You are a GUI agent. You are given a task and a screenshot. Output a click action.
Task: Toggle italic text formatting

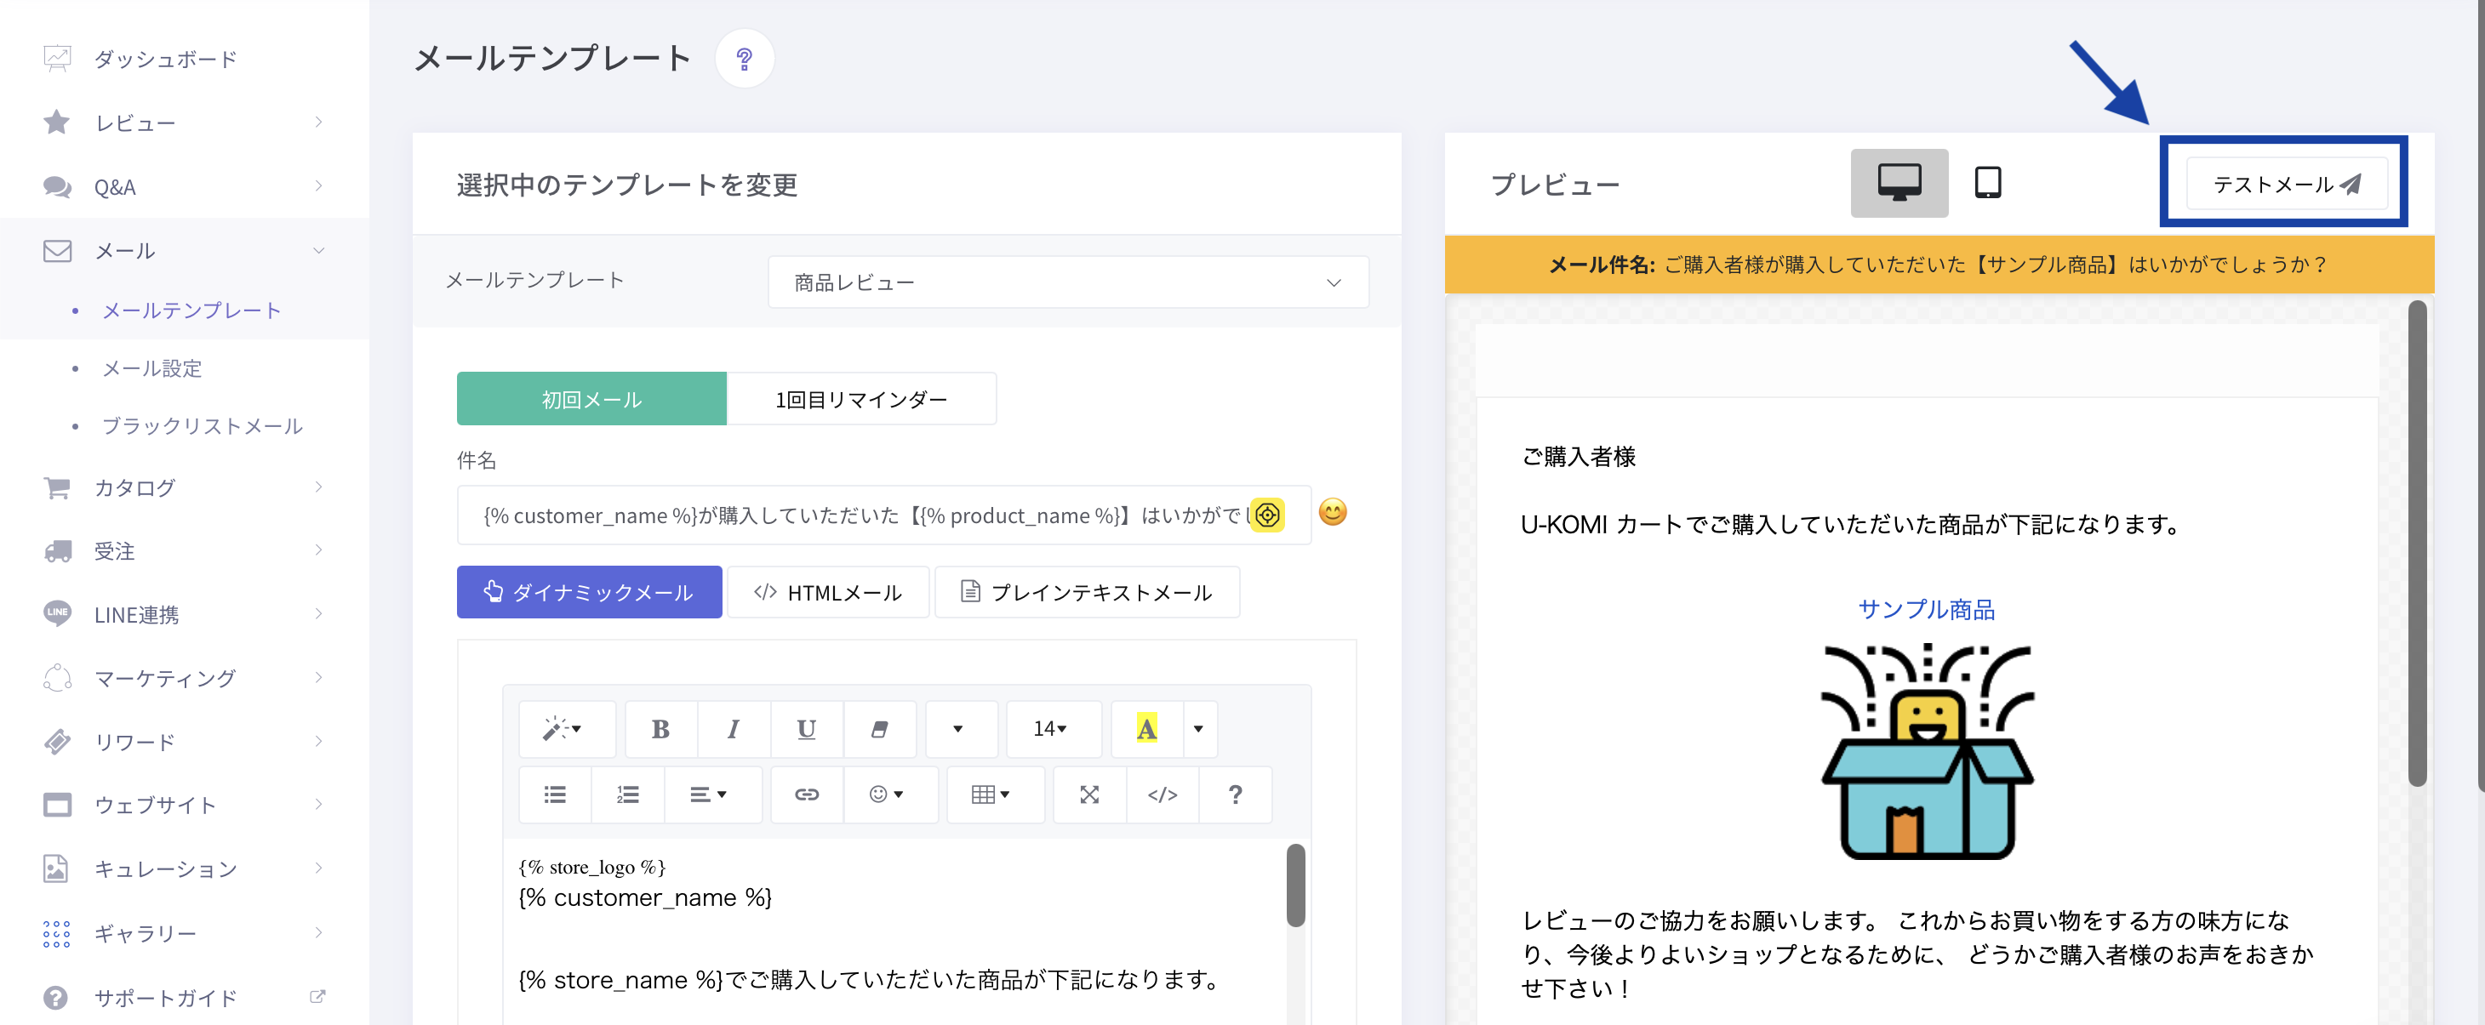[733, 729]
